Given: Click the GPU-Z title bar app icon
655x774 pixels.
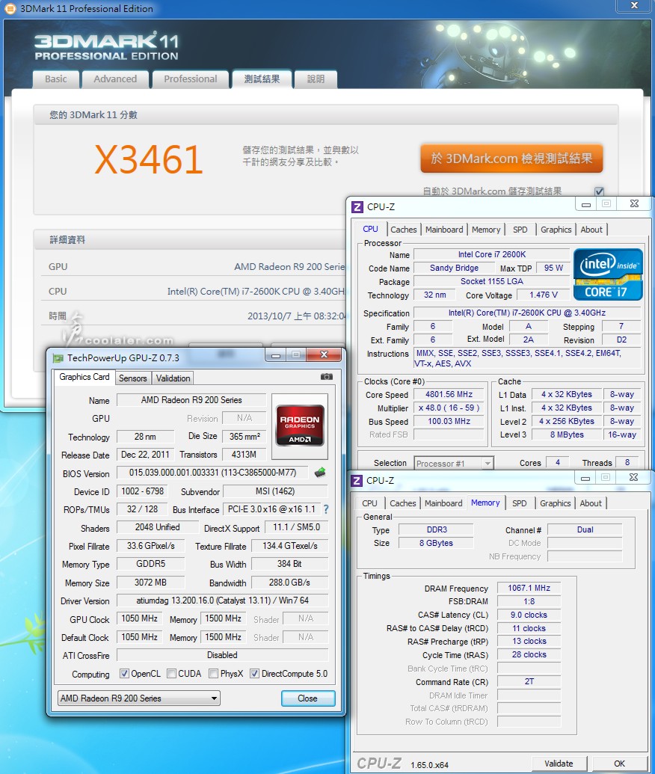Looking at the screenshot, I should click(x=58, y=358).
